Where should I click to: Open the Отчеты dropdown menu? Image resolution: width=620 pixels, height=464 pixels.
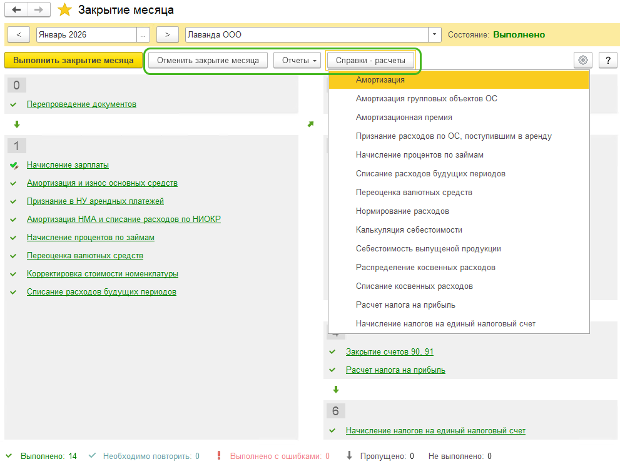pyautogui.click(x=297, y=60)
